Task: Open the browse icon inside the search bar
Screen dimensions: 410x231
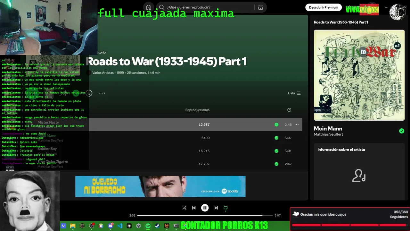Action: click(x=260, y=7)
